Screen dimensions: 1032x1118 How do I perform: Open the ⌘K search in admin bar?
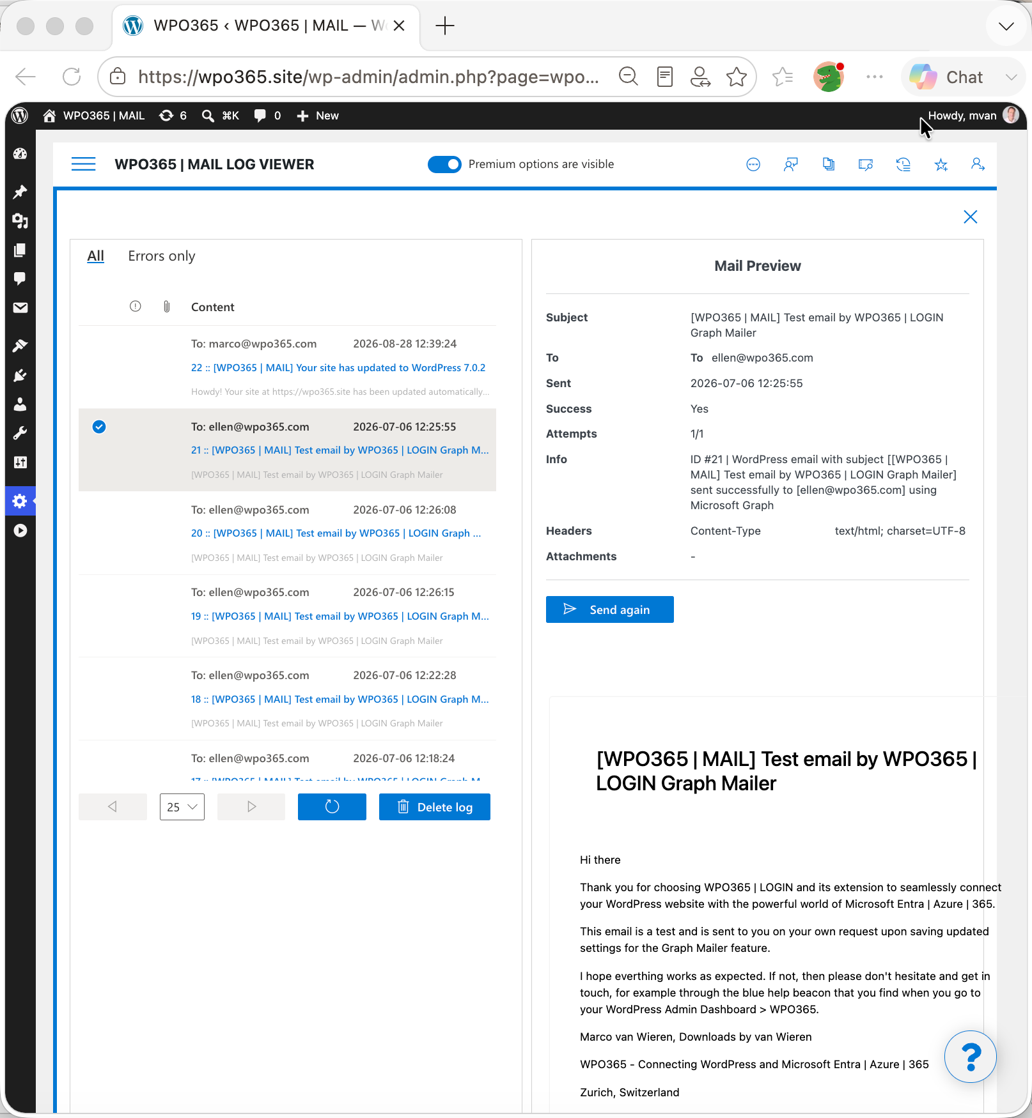pos(221,116)
